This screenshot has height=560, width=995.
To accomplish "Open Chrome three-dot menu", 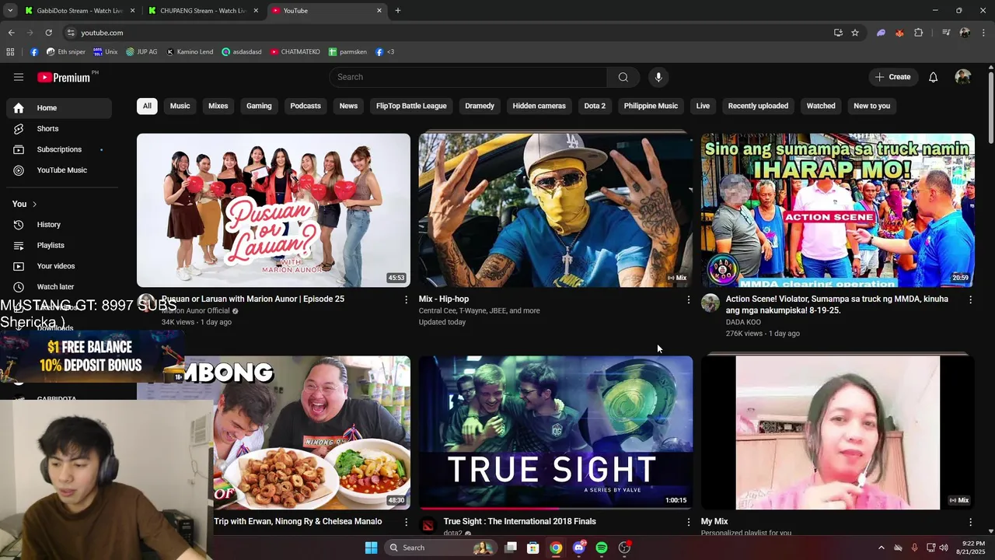I will (984, 33).
